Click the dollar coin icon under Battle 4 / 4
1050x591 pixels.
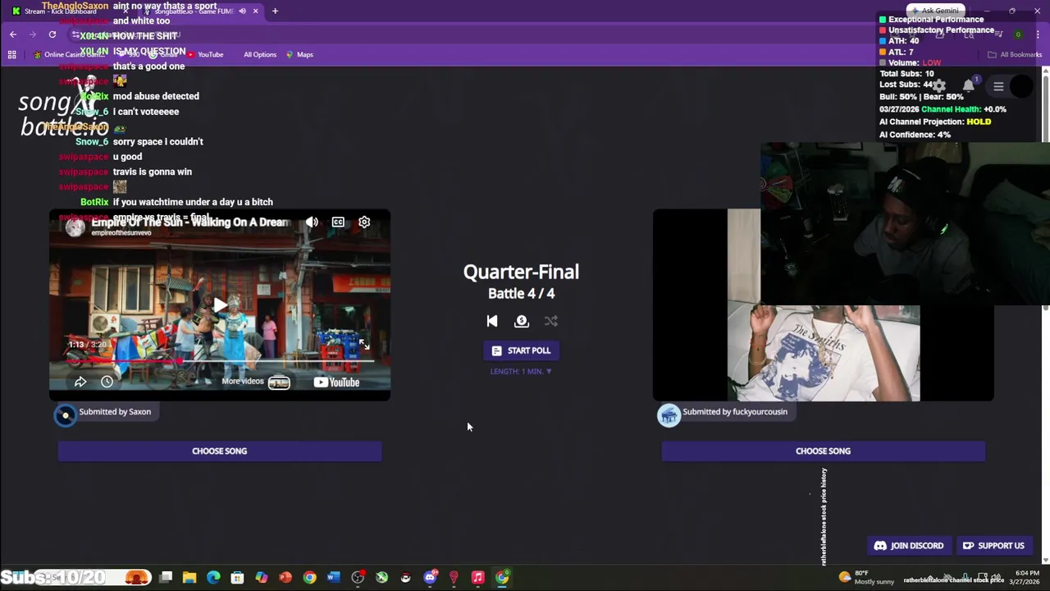(522, 322)
